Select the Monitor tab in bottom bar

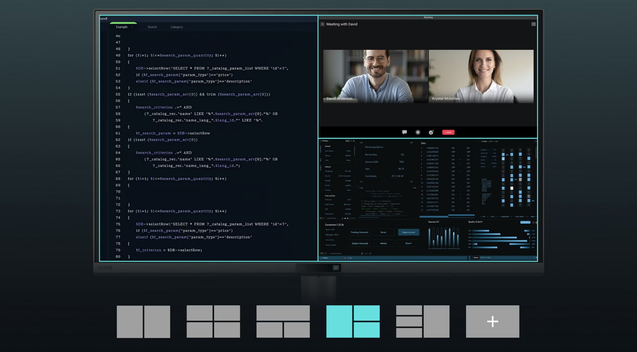tap(475, 258)
